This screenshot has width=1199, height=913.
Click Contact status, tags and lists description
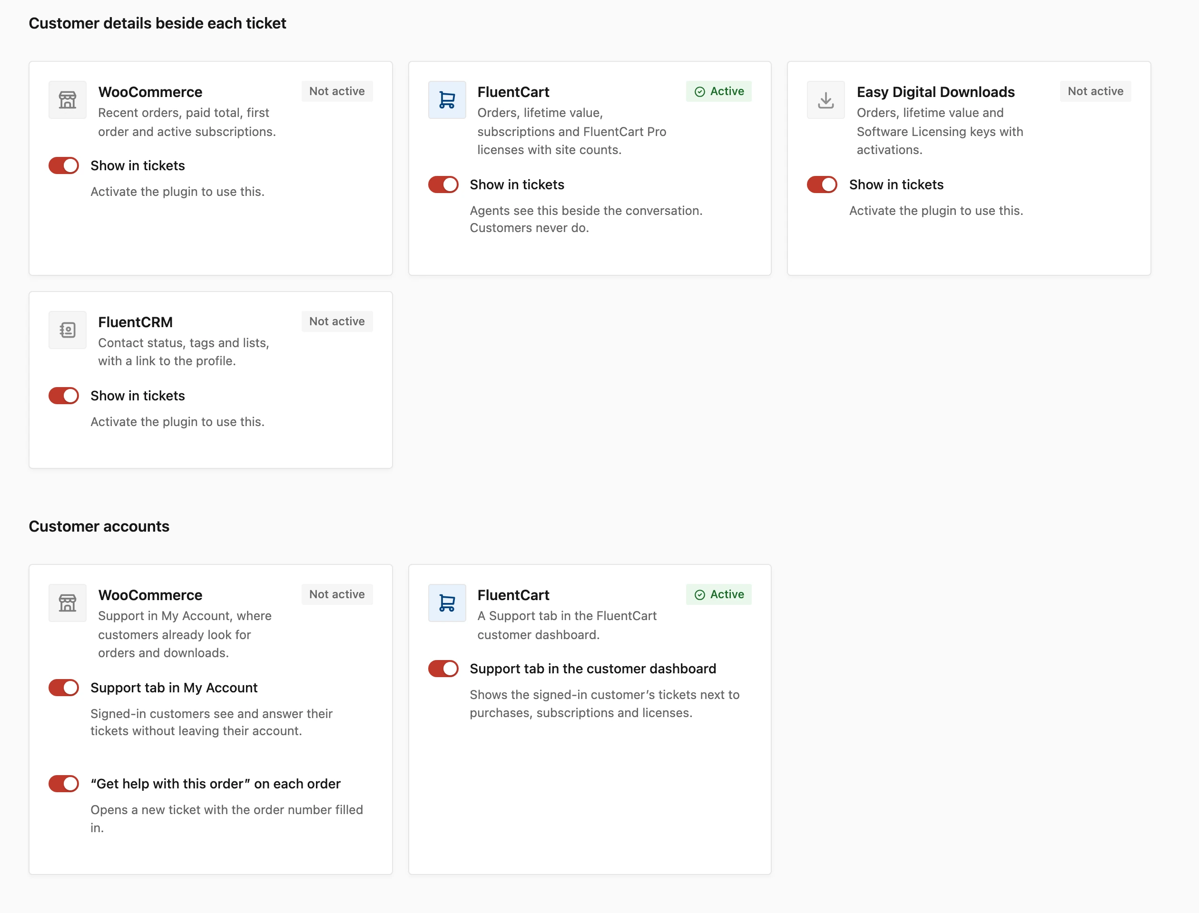[x=184, y=351]
